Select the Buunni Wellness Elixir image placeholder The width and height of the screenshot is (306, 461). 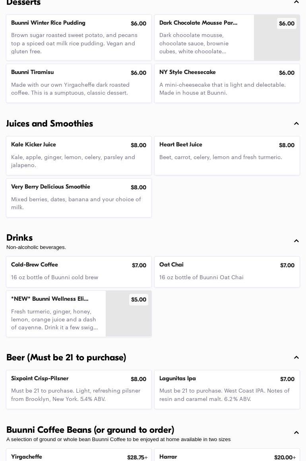point(129,313)
